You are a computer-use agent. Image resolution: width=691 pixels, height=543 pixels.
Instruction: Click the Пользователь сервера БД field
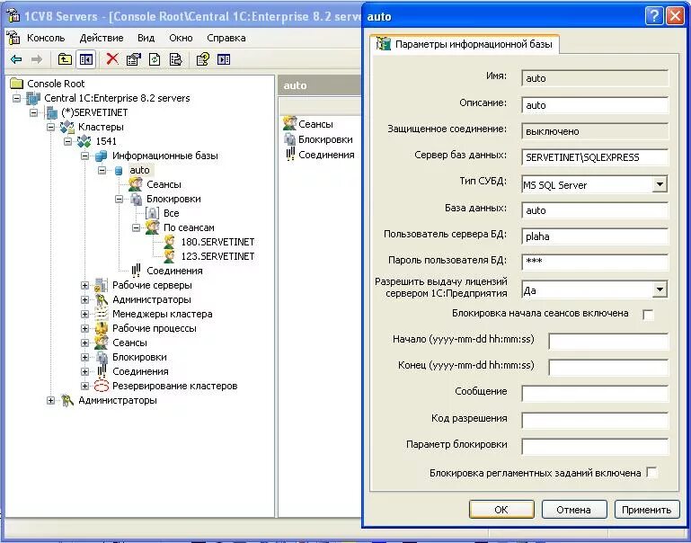coord(595,236)
